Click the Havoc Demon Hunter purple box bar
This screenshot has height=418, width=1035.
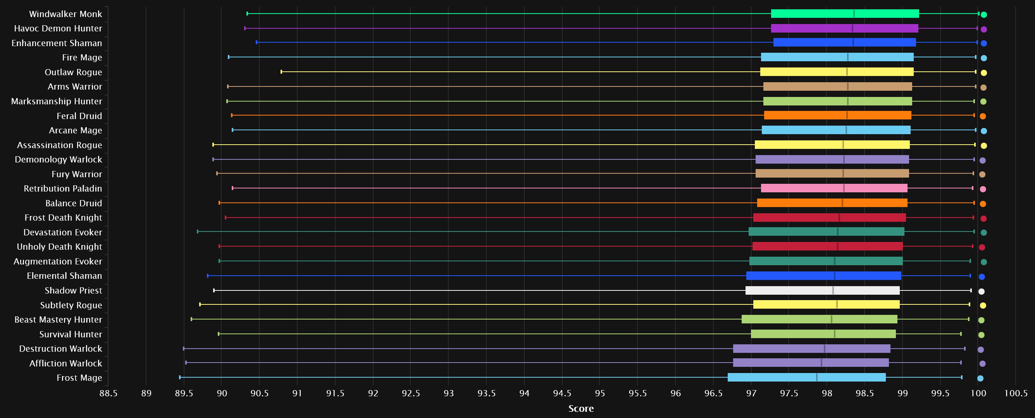pos(845,28)
